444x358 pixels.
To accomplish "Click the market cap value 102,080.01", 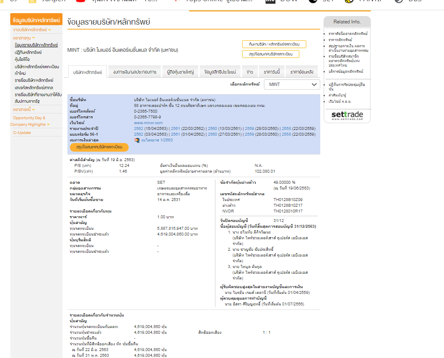I will click(265, 171).
